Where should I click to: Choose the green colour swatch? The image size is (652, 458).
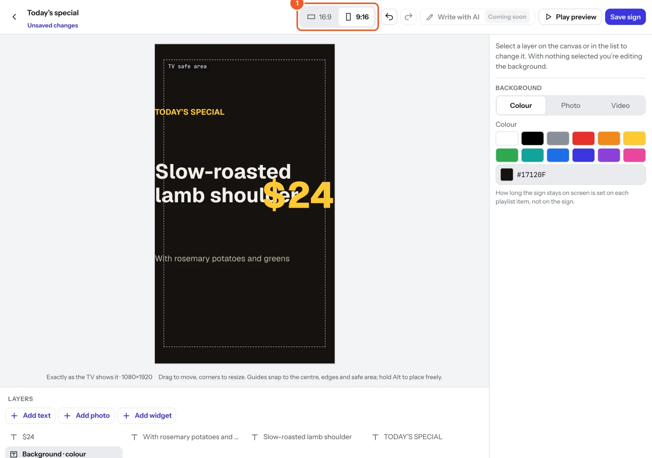(x=507, y=155)
